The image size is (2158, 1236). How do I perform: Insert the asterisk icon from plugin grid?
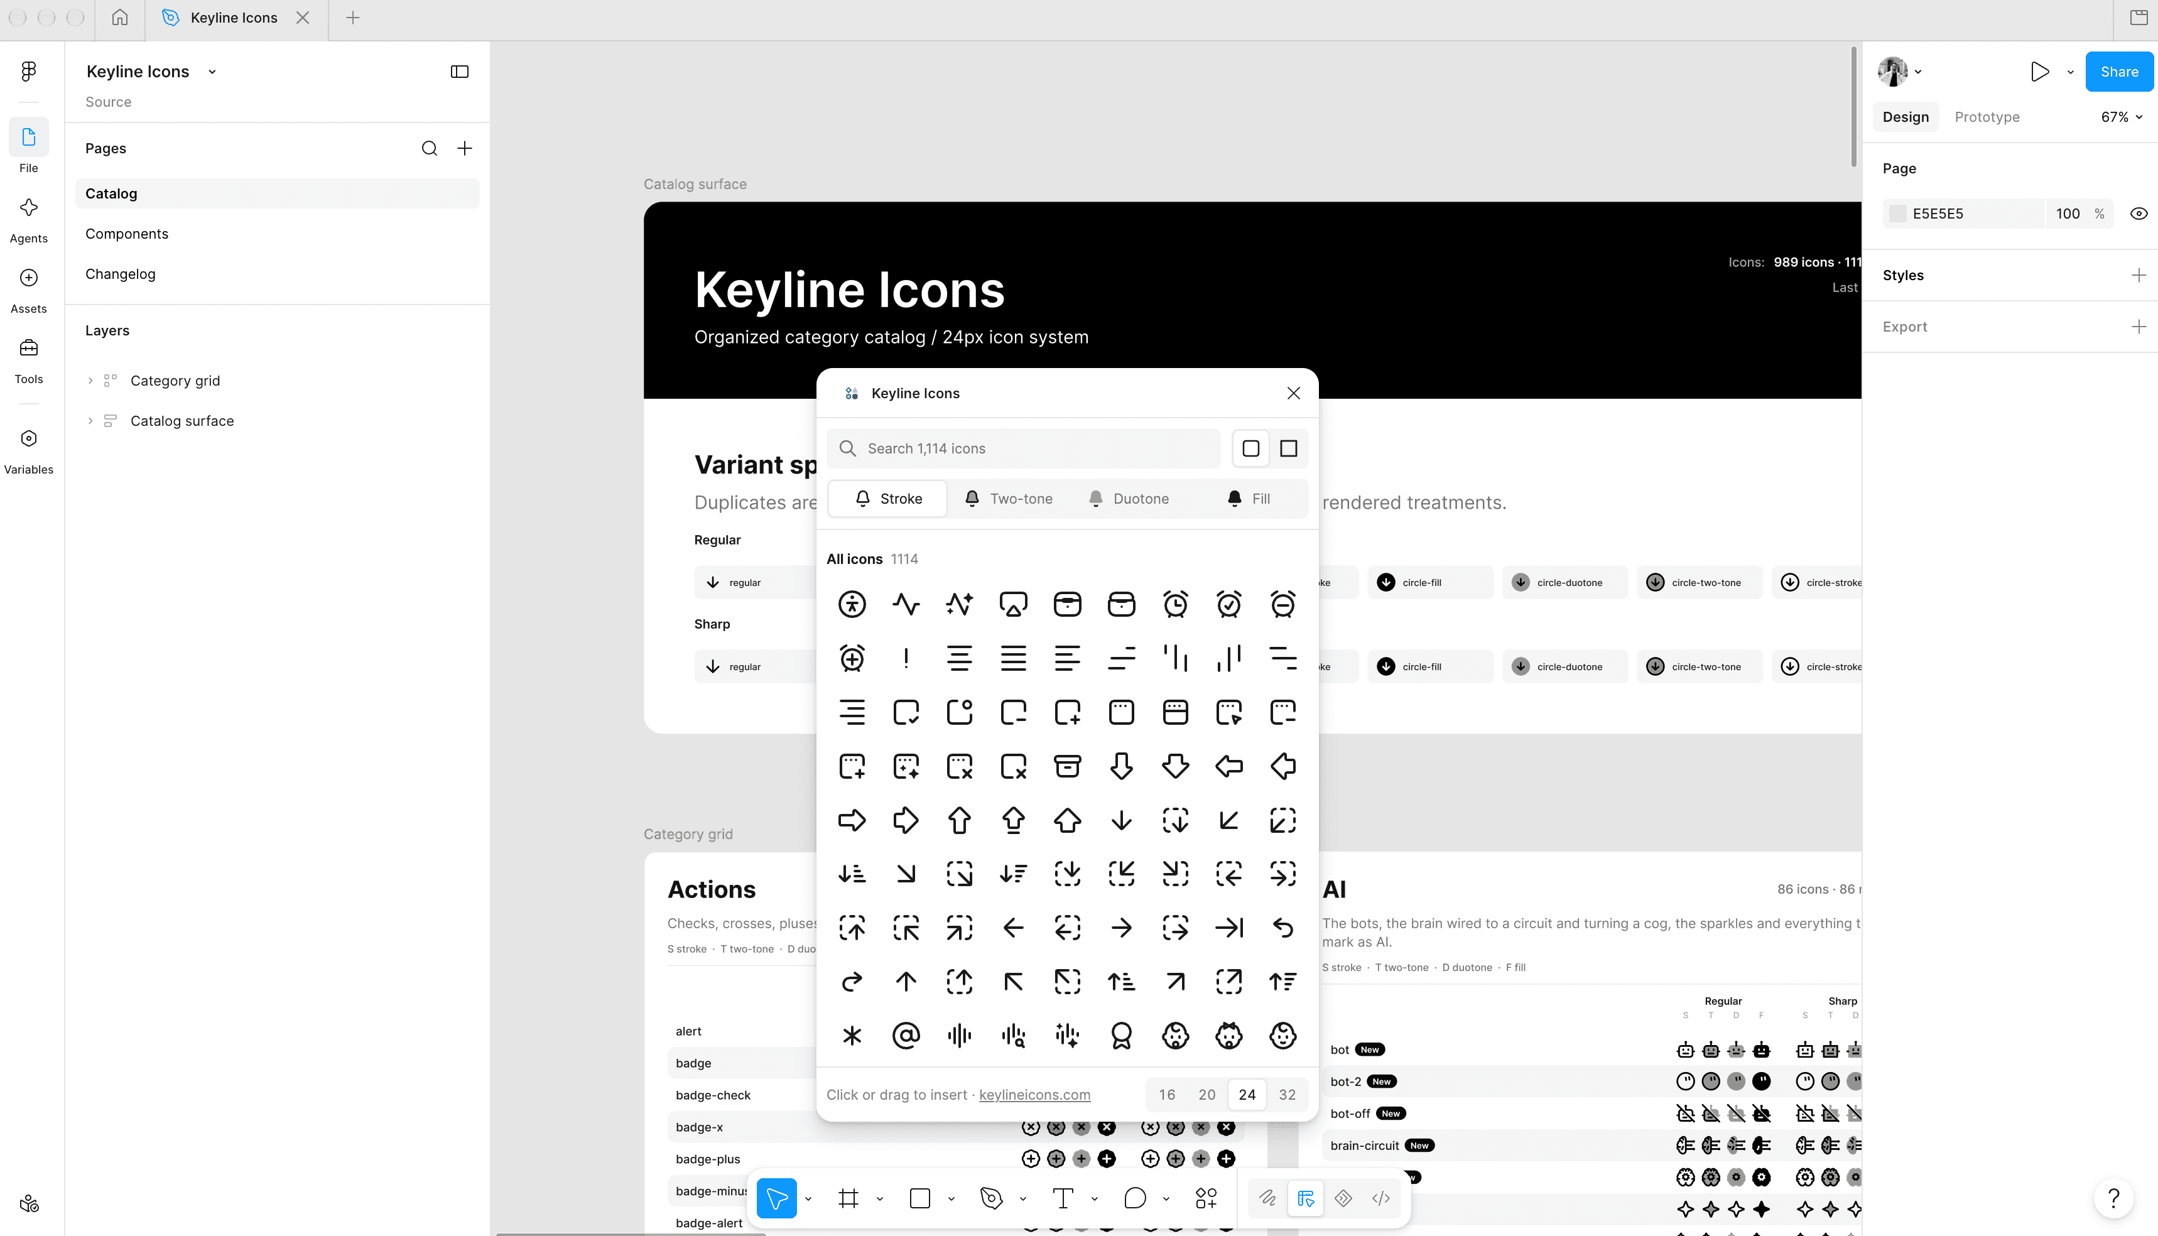(x=852, y=1035)
